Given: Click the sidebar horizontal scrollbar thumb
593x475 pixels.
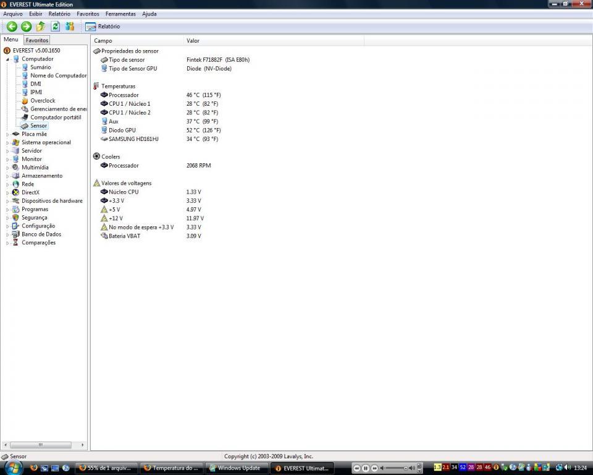Looking at the screenshot, I should click(41, 445).
